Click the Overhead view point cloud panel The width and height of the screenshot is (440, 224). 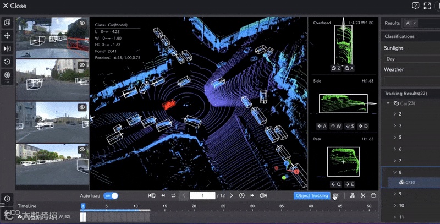(x=343, y=45)
